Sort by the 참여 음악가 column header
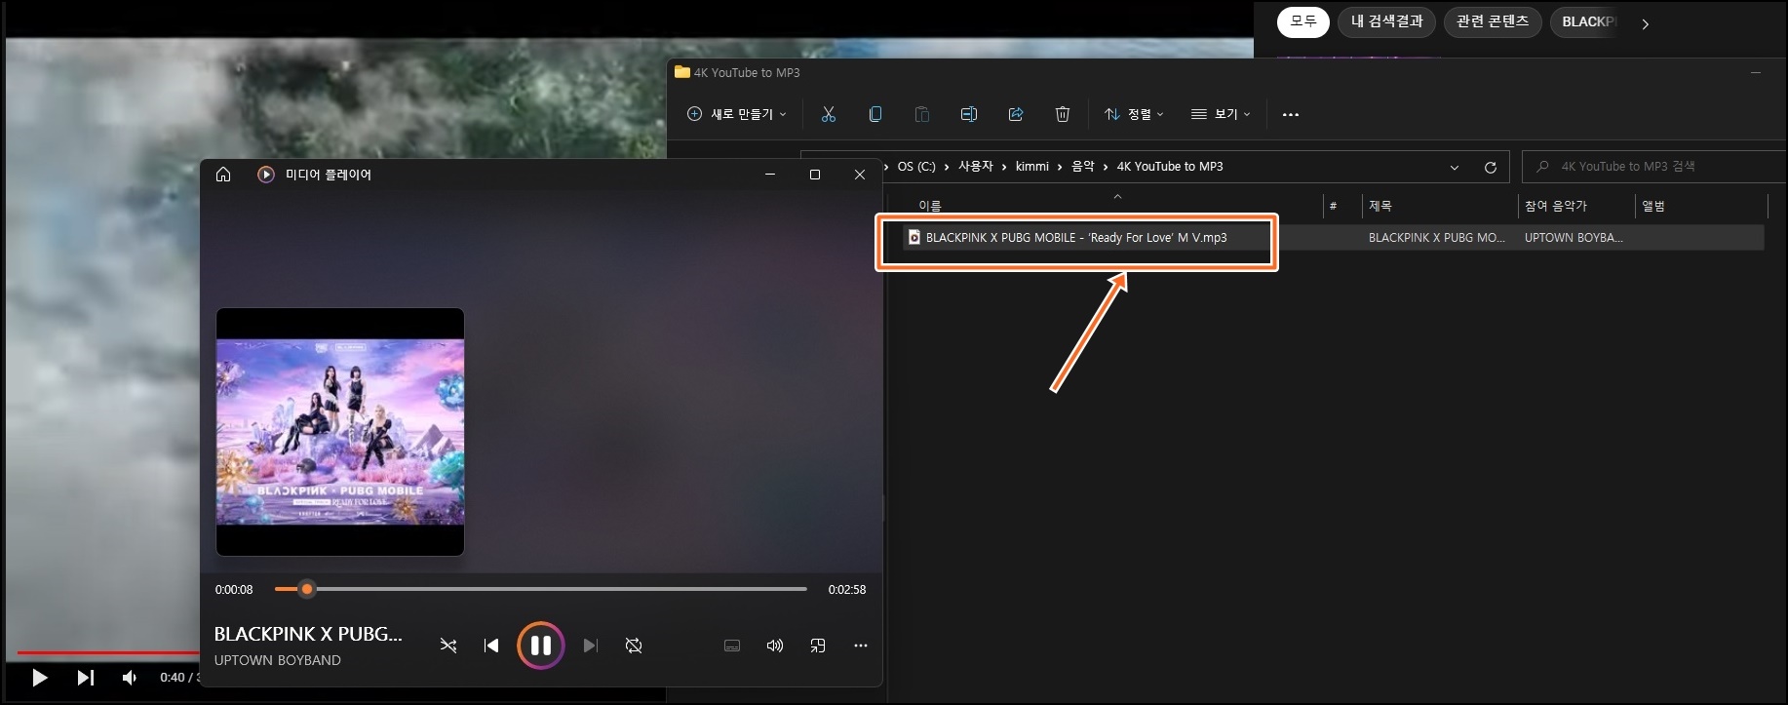 [x=1556, y=206]
